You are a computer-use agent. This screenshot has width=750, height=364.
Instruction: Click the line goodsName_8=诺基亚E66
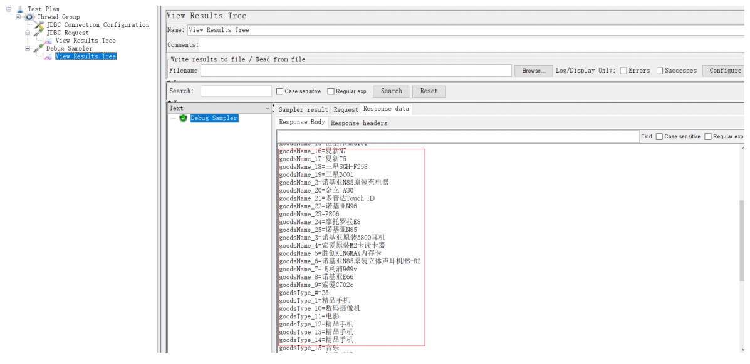[x=316, y=277]
